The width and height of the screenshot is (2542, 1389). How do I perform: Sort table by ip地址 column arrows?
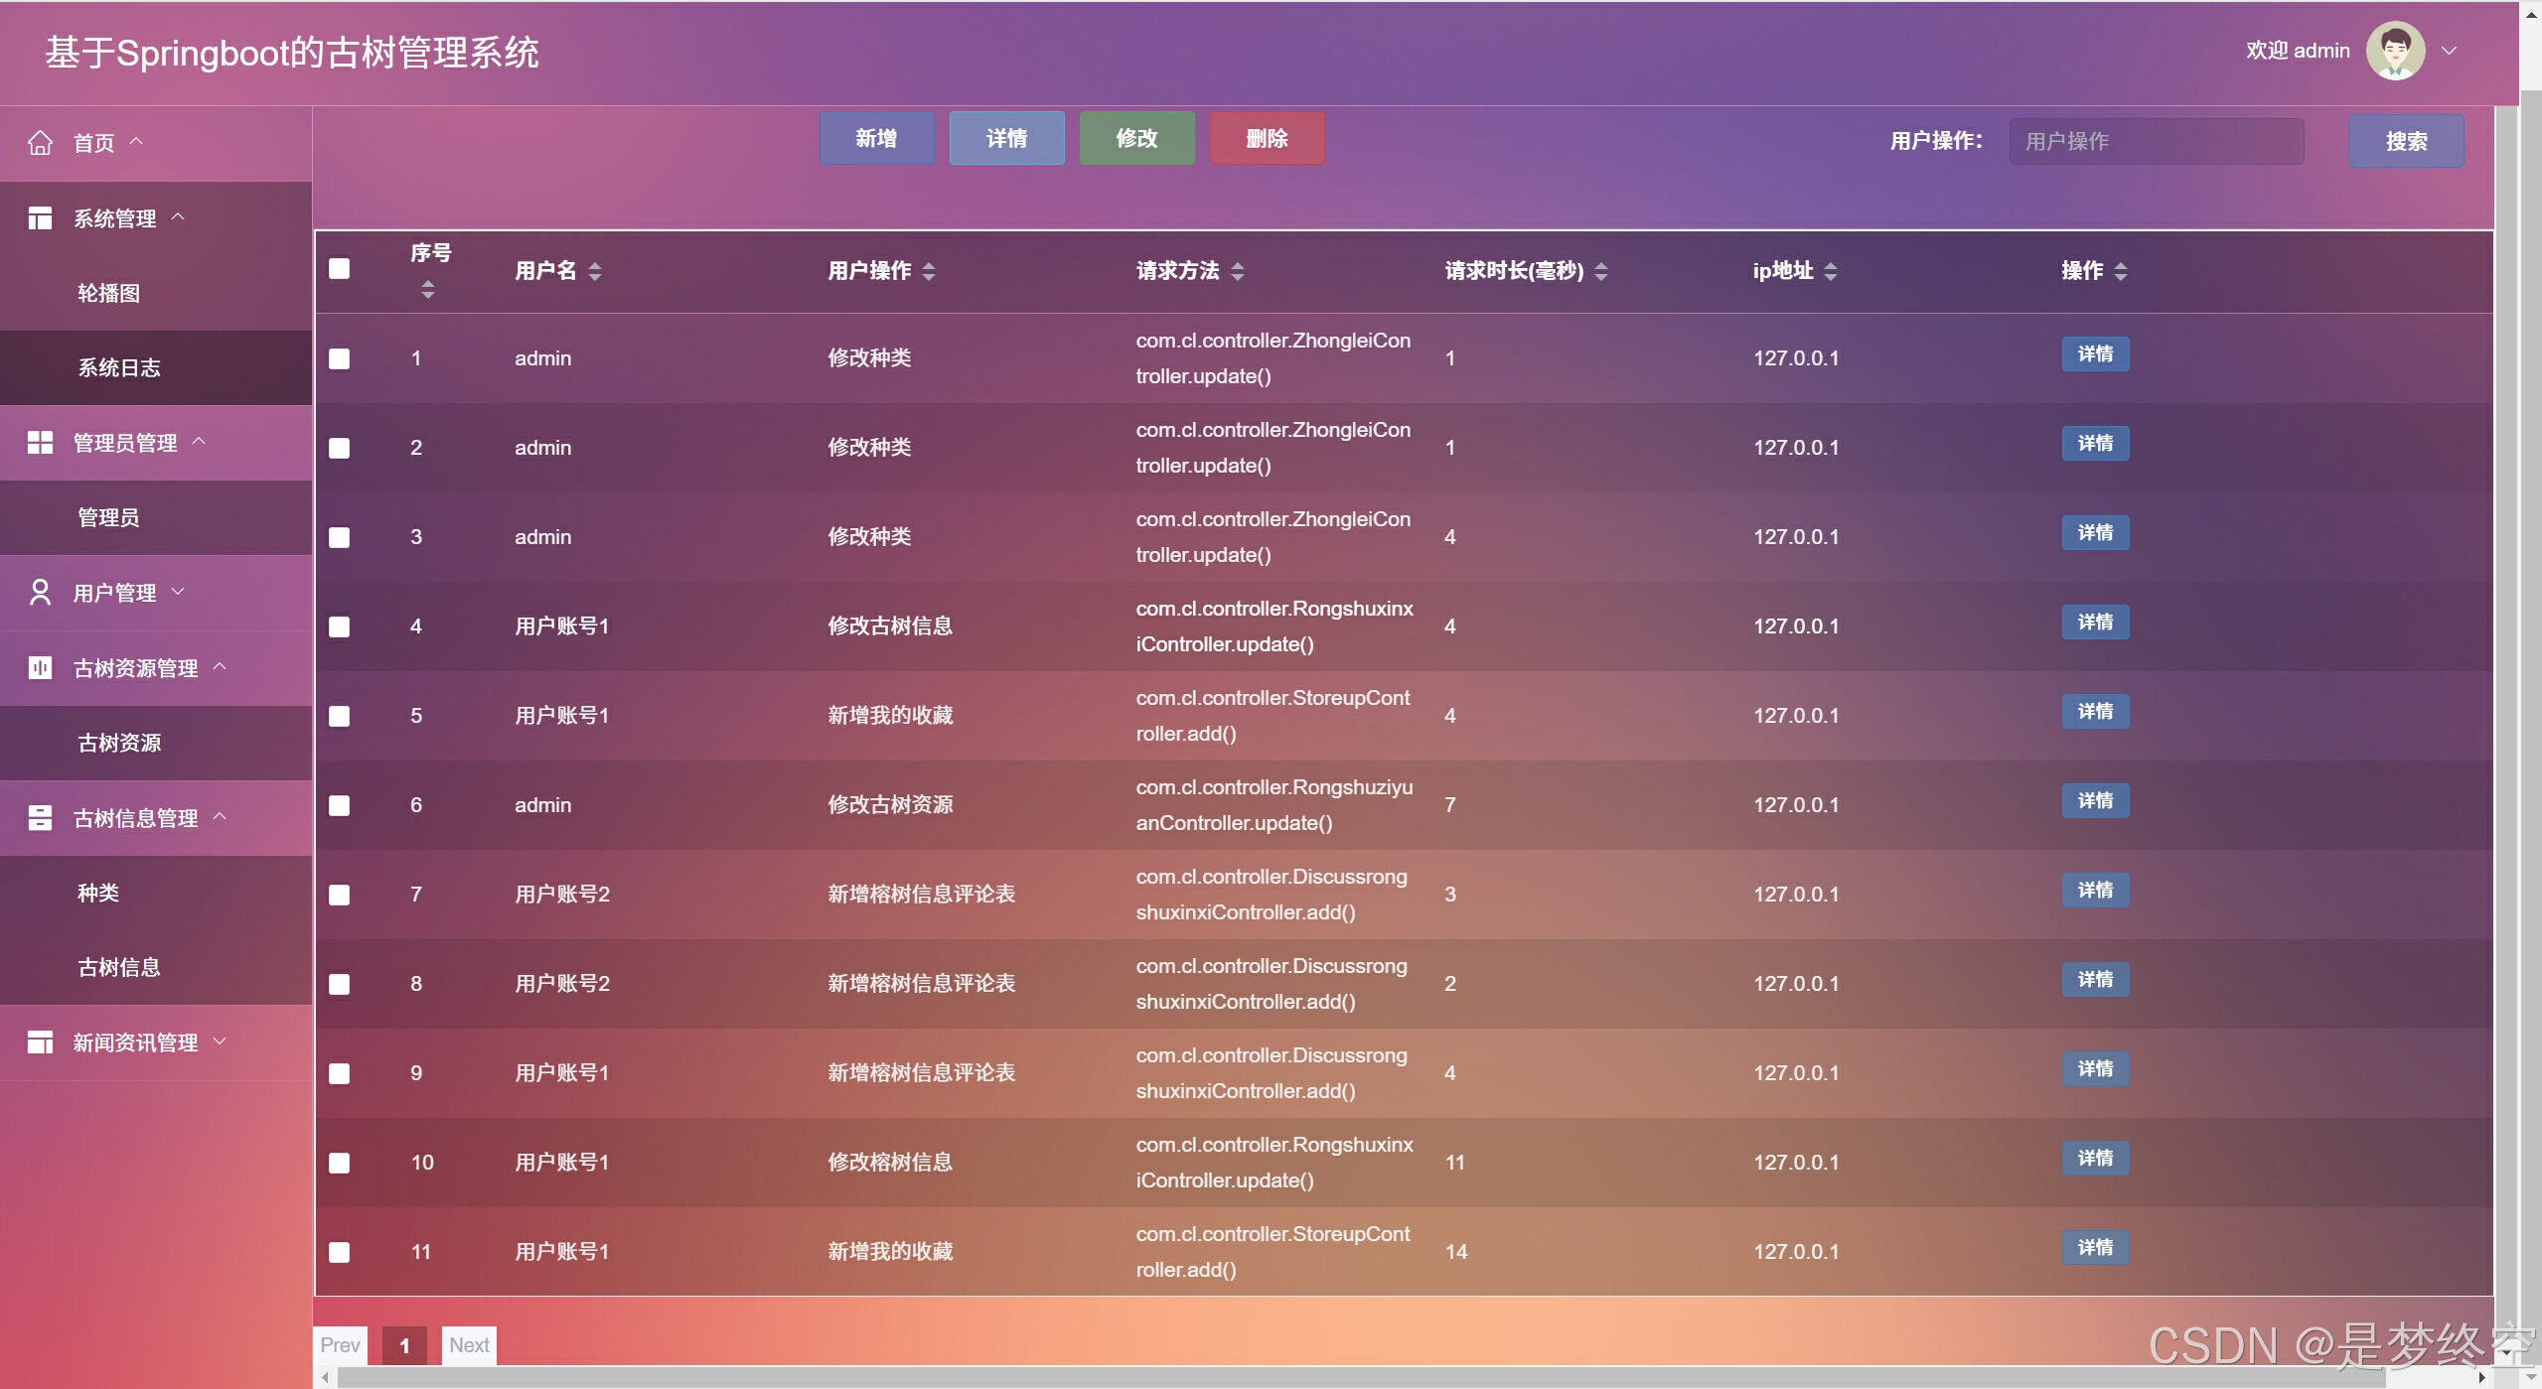pyautogui.click(x=1831, y=271)
